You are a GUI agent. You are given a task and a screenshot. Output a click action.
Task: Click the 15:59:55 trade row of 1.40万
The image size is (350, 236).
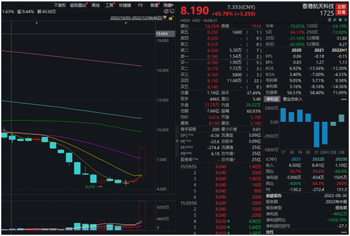pos(221,167)
